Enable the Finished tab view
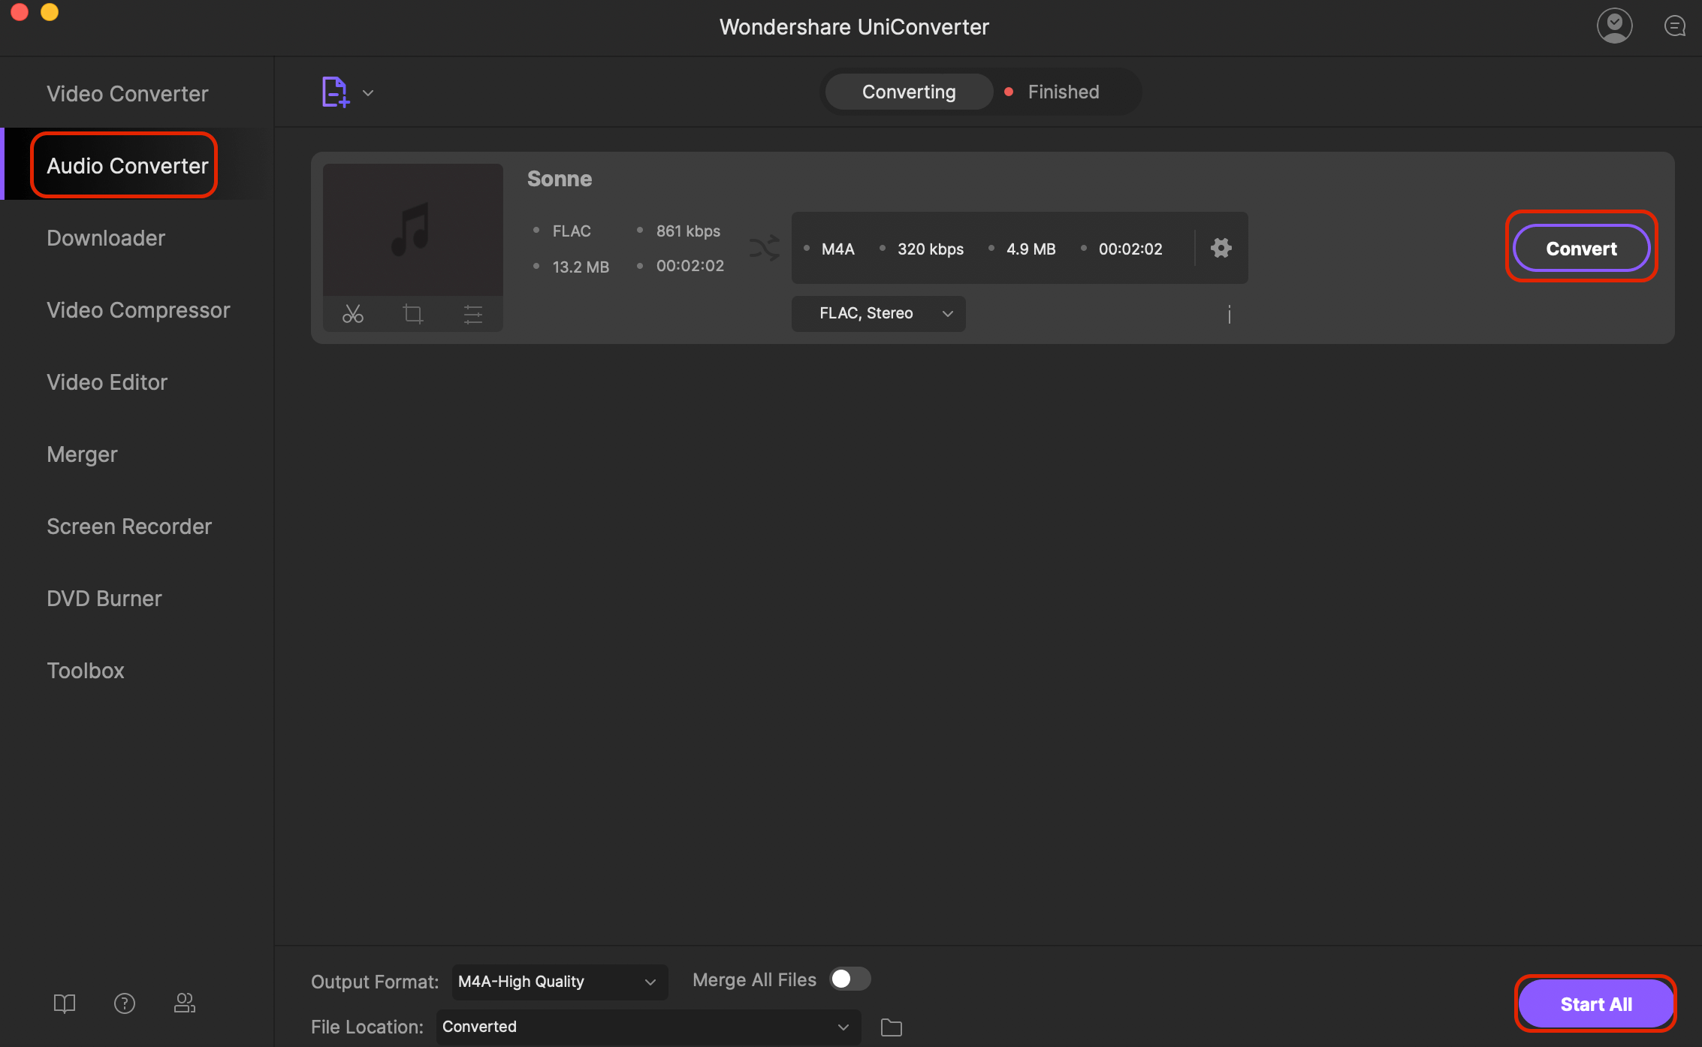1702x1047 pixels. click(x=1063, y=91)
